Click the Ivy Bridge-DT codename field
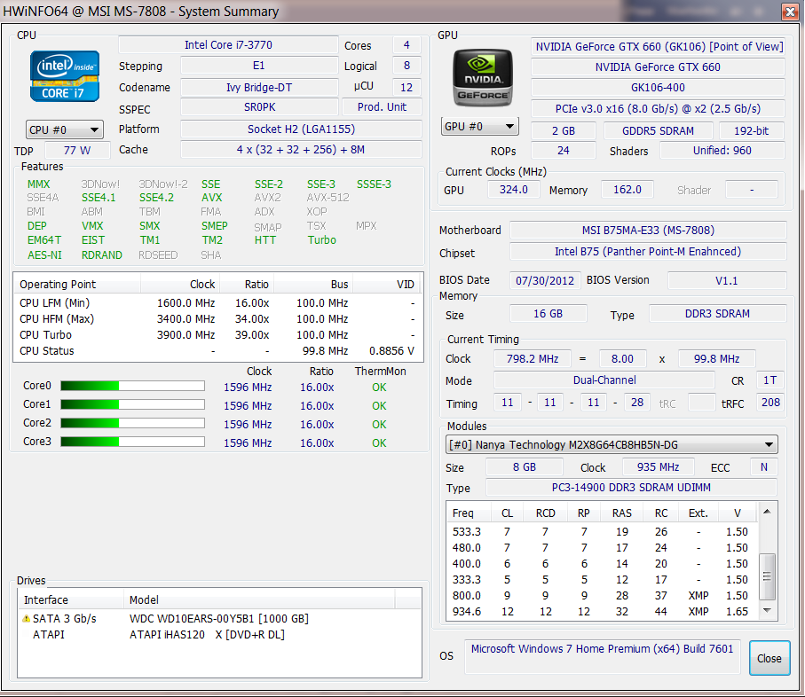The width and height of the screenshot is (805, 697). pos(259,87)
